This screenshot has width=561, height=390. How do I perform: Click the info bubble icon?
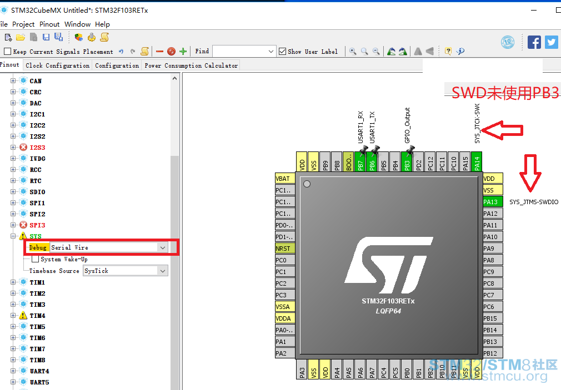click(460, 52)
